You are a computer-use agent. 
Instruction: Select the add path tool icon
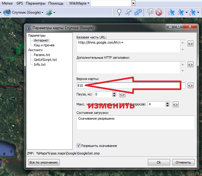(x=129, y=12)
